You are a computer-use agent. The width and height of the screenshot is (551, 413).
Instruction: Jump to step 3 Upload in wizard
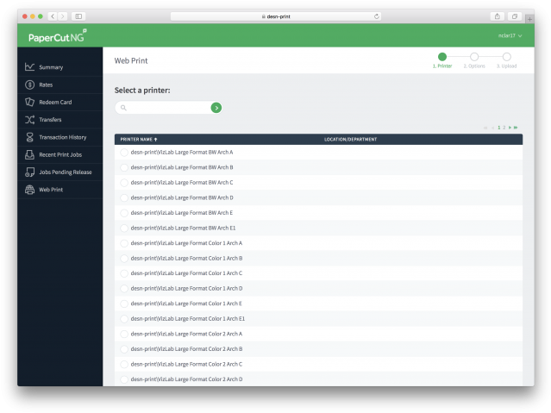tap(506, 58)
